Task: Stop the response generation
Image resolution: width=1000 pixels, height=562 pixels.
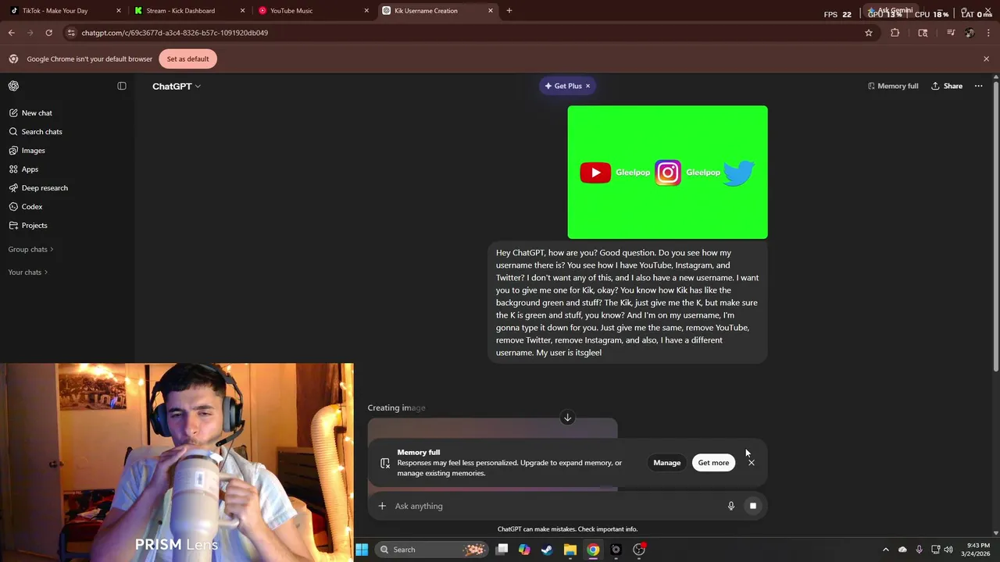Action: (753, 506)
